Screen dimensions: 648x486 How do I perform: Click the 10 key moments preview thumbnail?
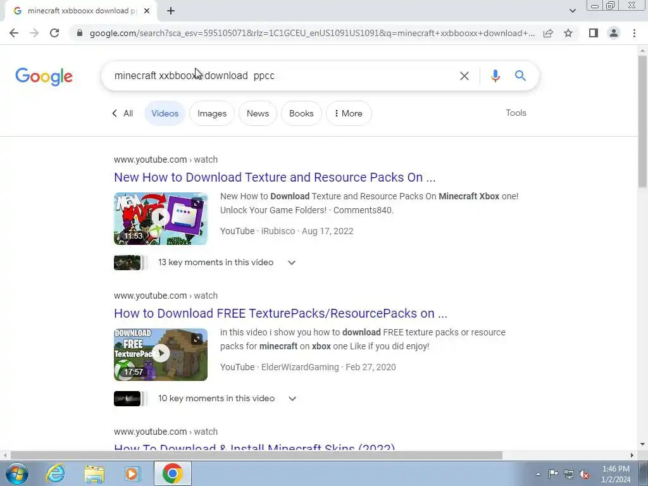pyautogui.click(x=127, y=399)
